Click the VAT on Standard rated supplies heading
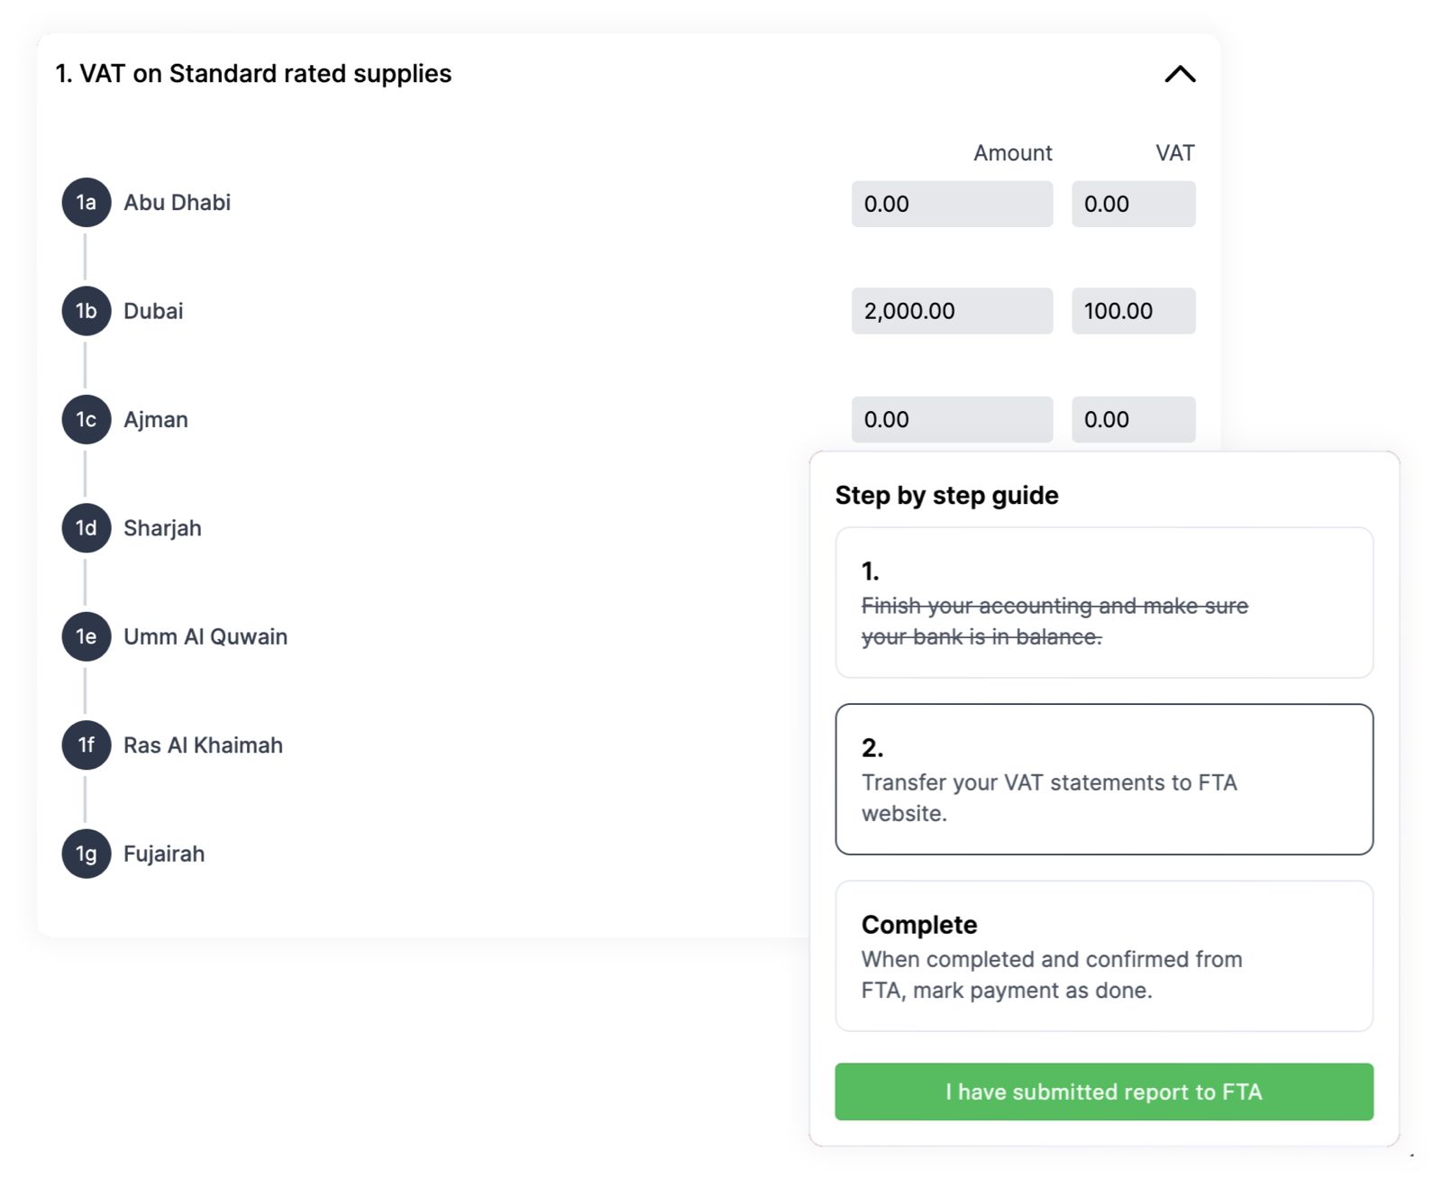 (253, 74)
